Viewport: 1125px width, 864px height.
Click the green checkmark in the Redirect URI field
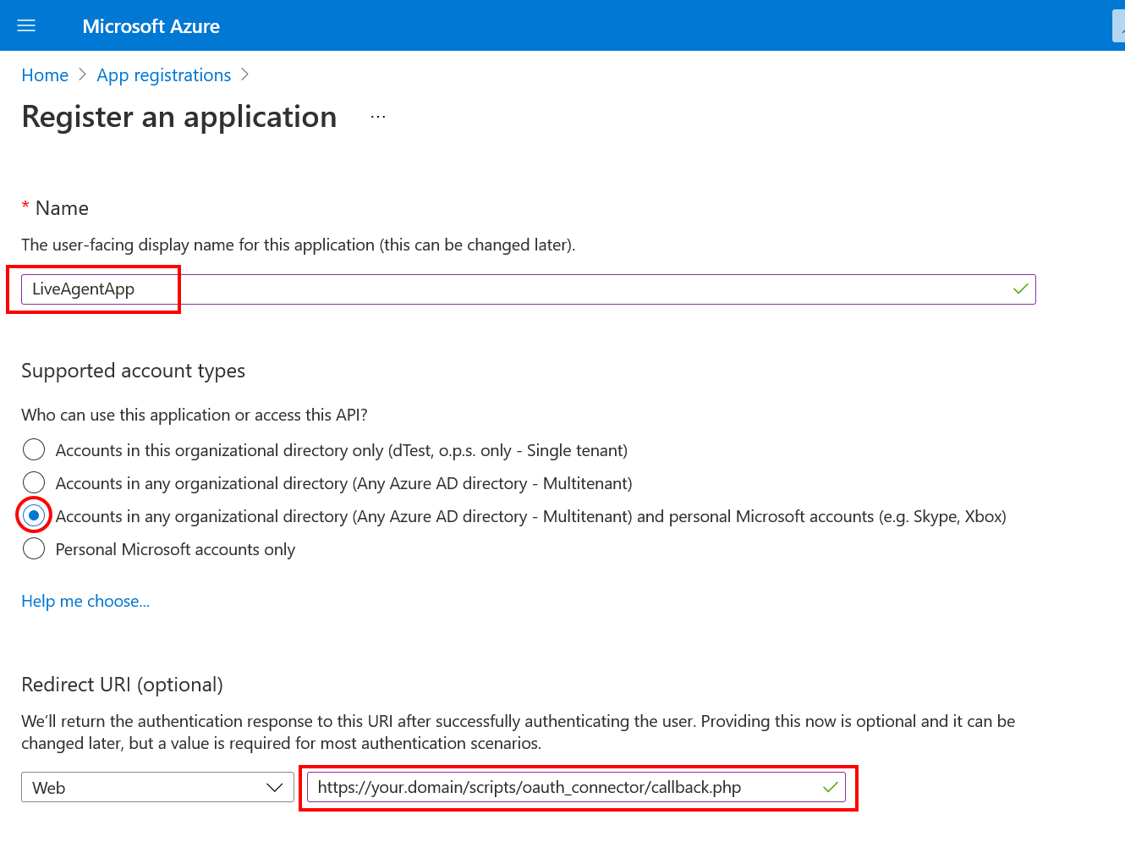(x=830, y=787)
